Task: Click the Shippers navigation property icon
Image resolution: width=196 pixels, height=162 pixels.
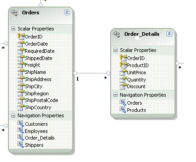Action: [21, 145]
